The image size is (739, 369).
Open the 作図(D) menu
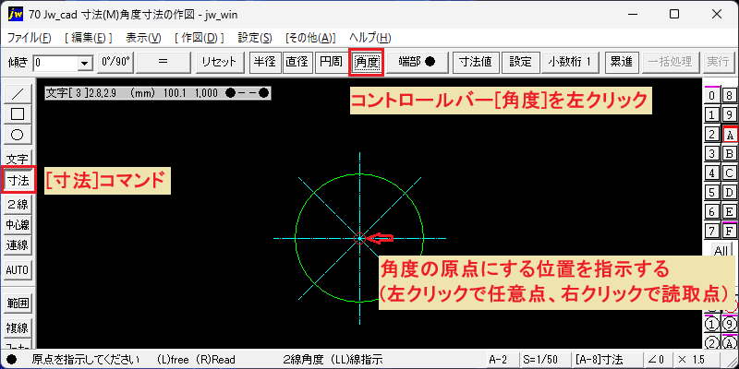199,38
